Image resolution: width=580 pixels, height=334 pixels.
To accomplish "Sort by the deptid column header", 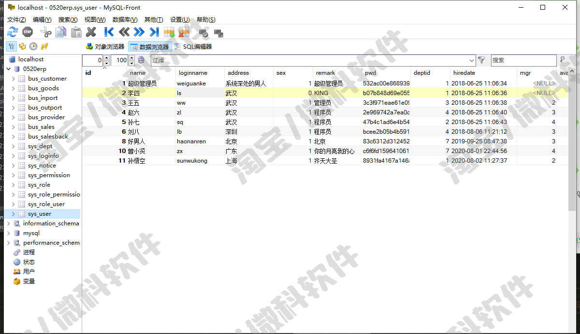I will [430, 73].
